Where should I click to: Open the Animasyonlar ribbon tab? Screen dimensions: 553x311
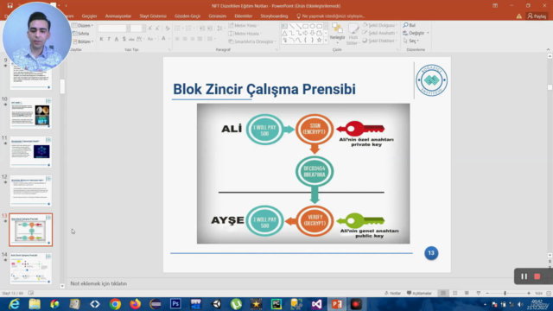tap(118, 16)
